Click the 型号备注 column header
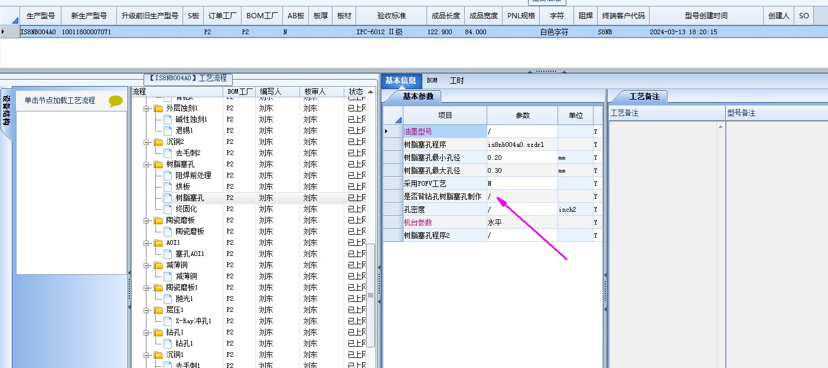 777,113
